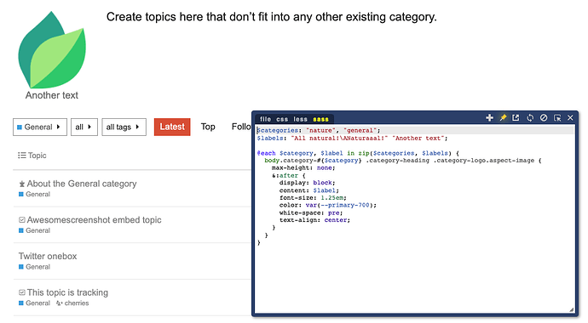Open 'About the General category' topic
The height and width of the screenshot is (323, 588).
tap(81, 184)
